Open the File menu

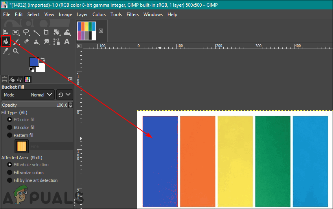(7, 15)
